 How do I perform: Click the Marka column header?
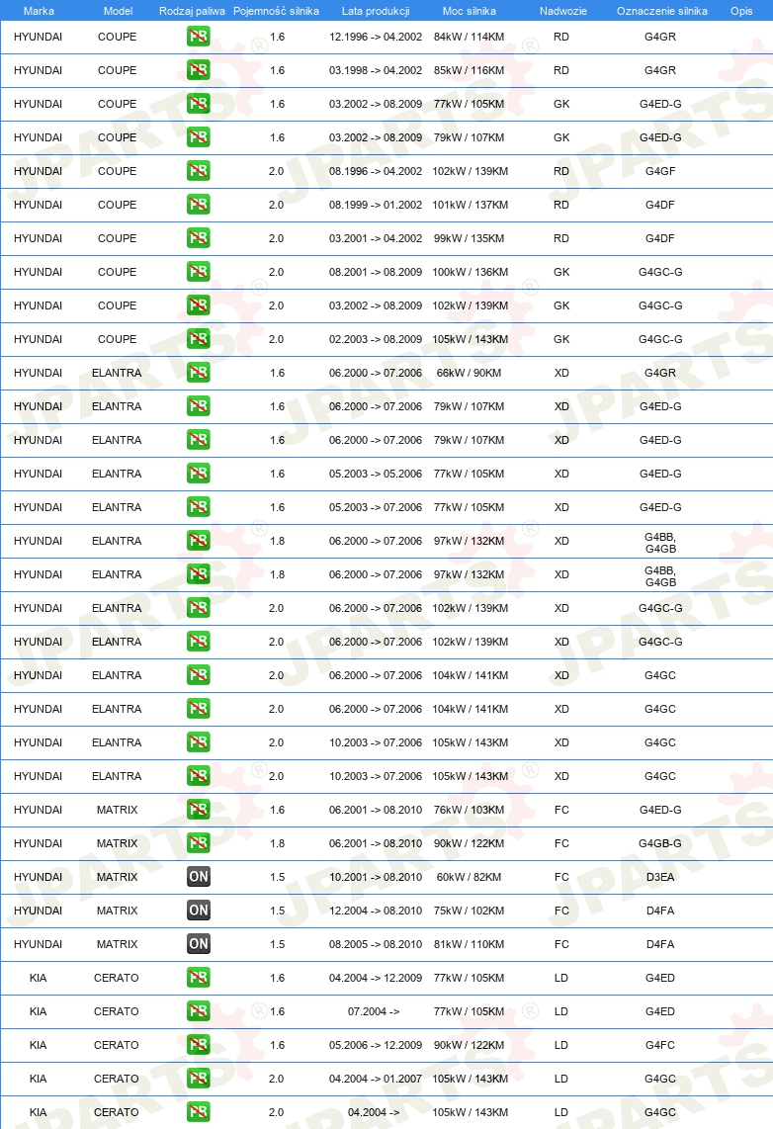click(39, 11)
